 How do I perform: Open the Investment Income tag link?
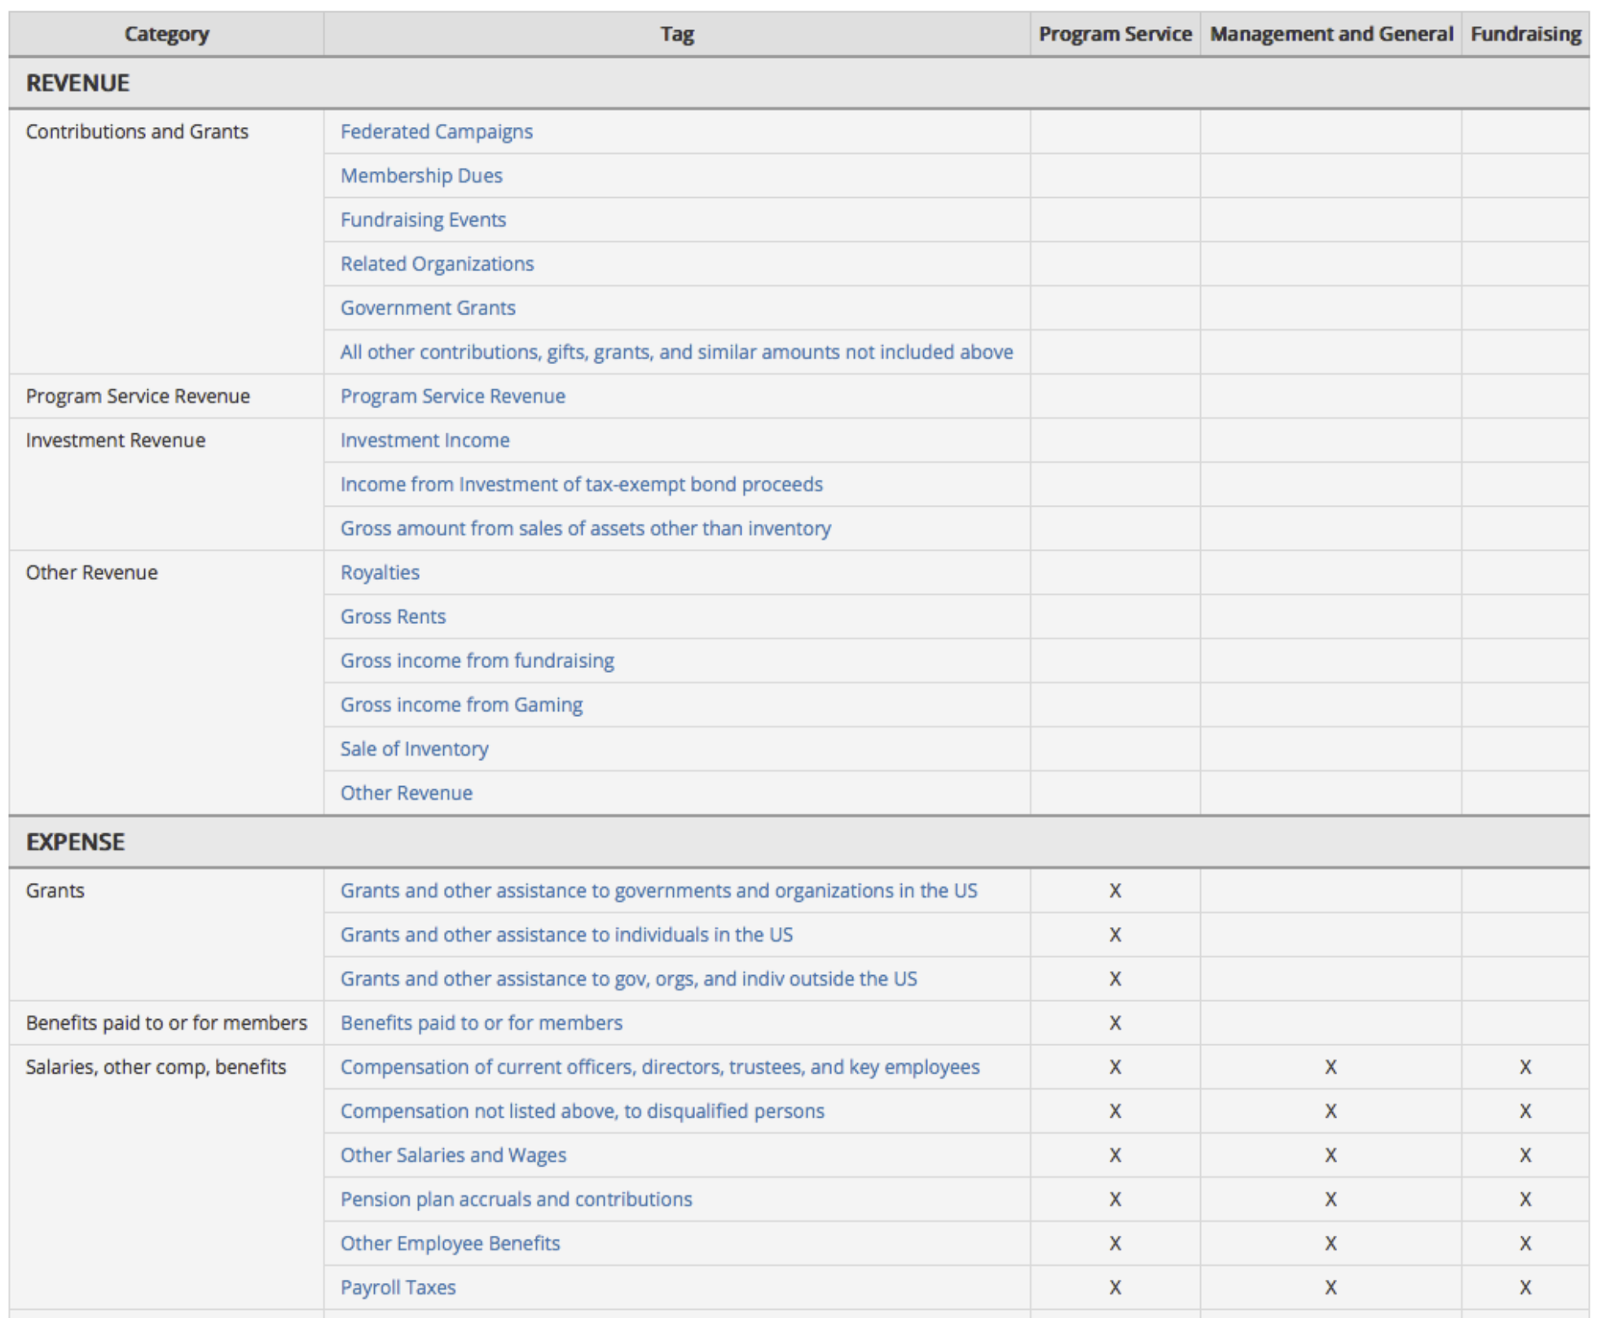point(425,439)
